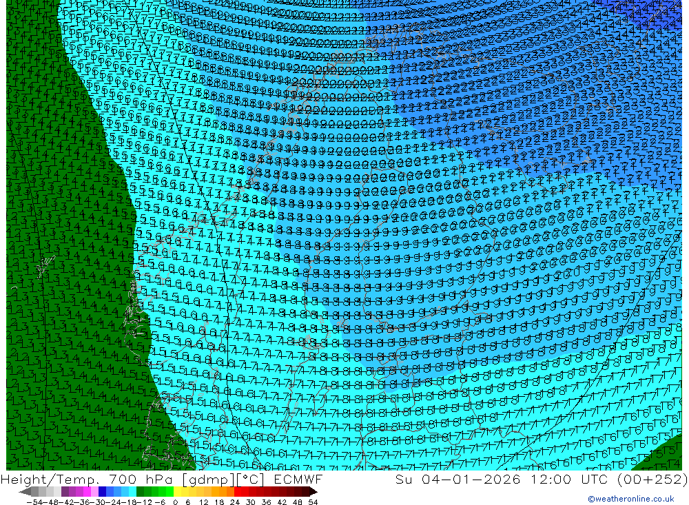Image resolution: width=689 pixels, height=505 pixels.
Task: Select the bright red legend swatch above 24
Action: pos(238,492)
